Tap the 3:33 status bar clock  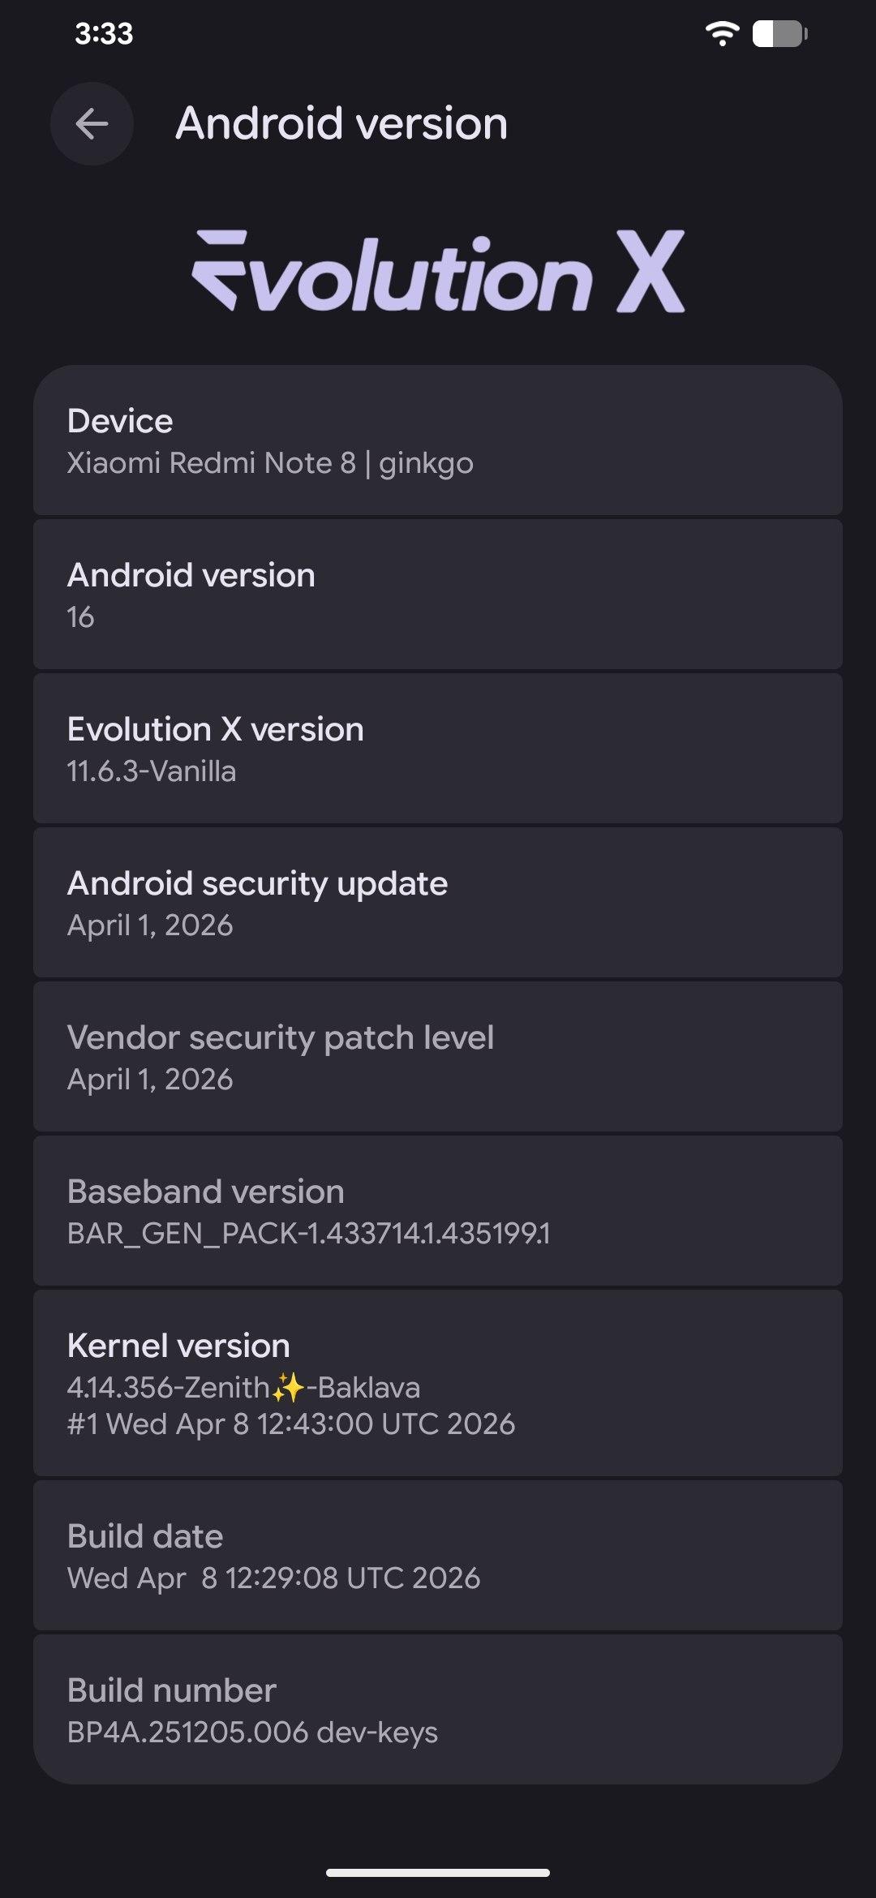pyautogui.click(x=104, y=34)
